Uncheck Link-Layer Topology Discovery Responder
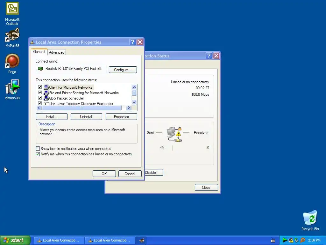 point(40,103)
